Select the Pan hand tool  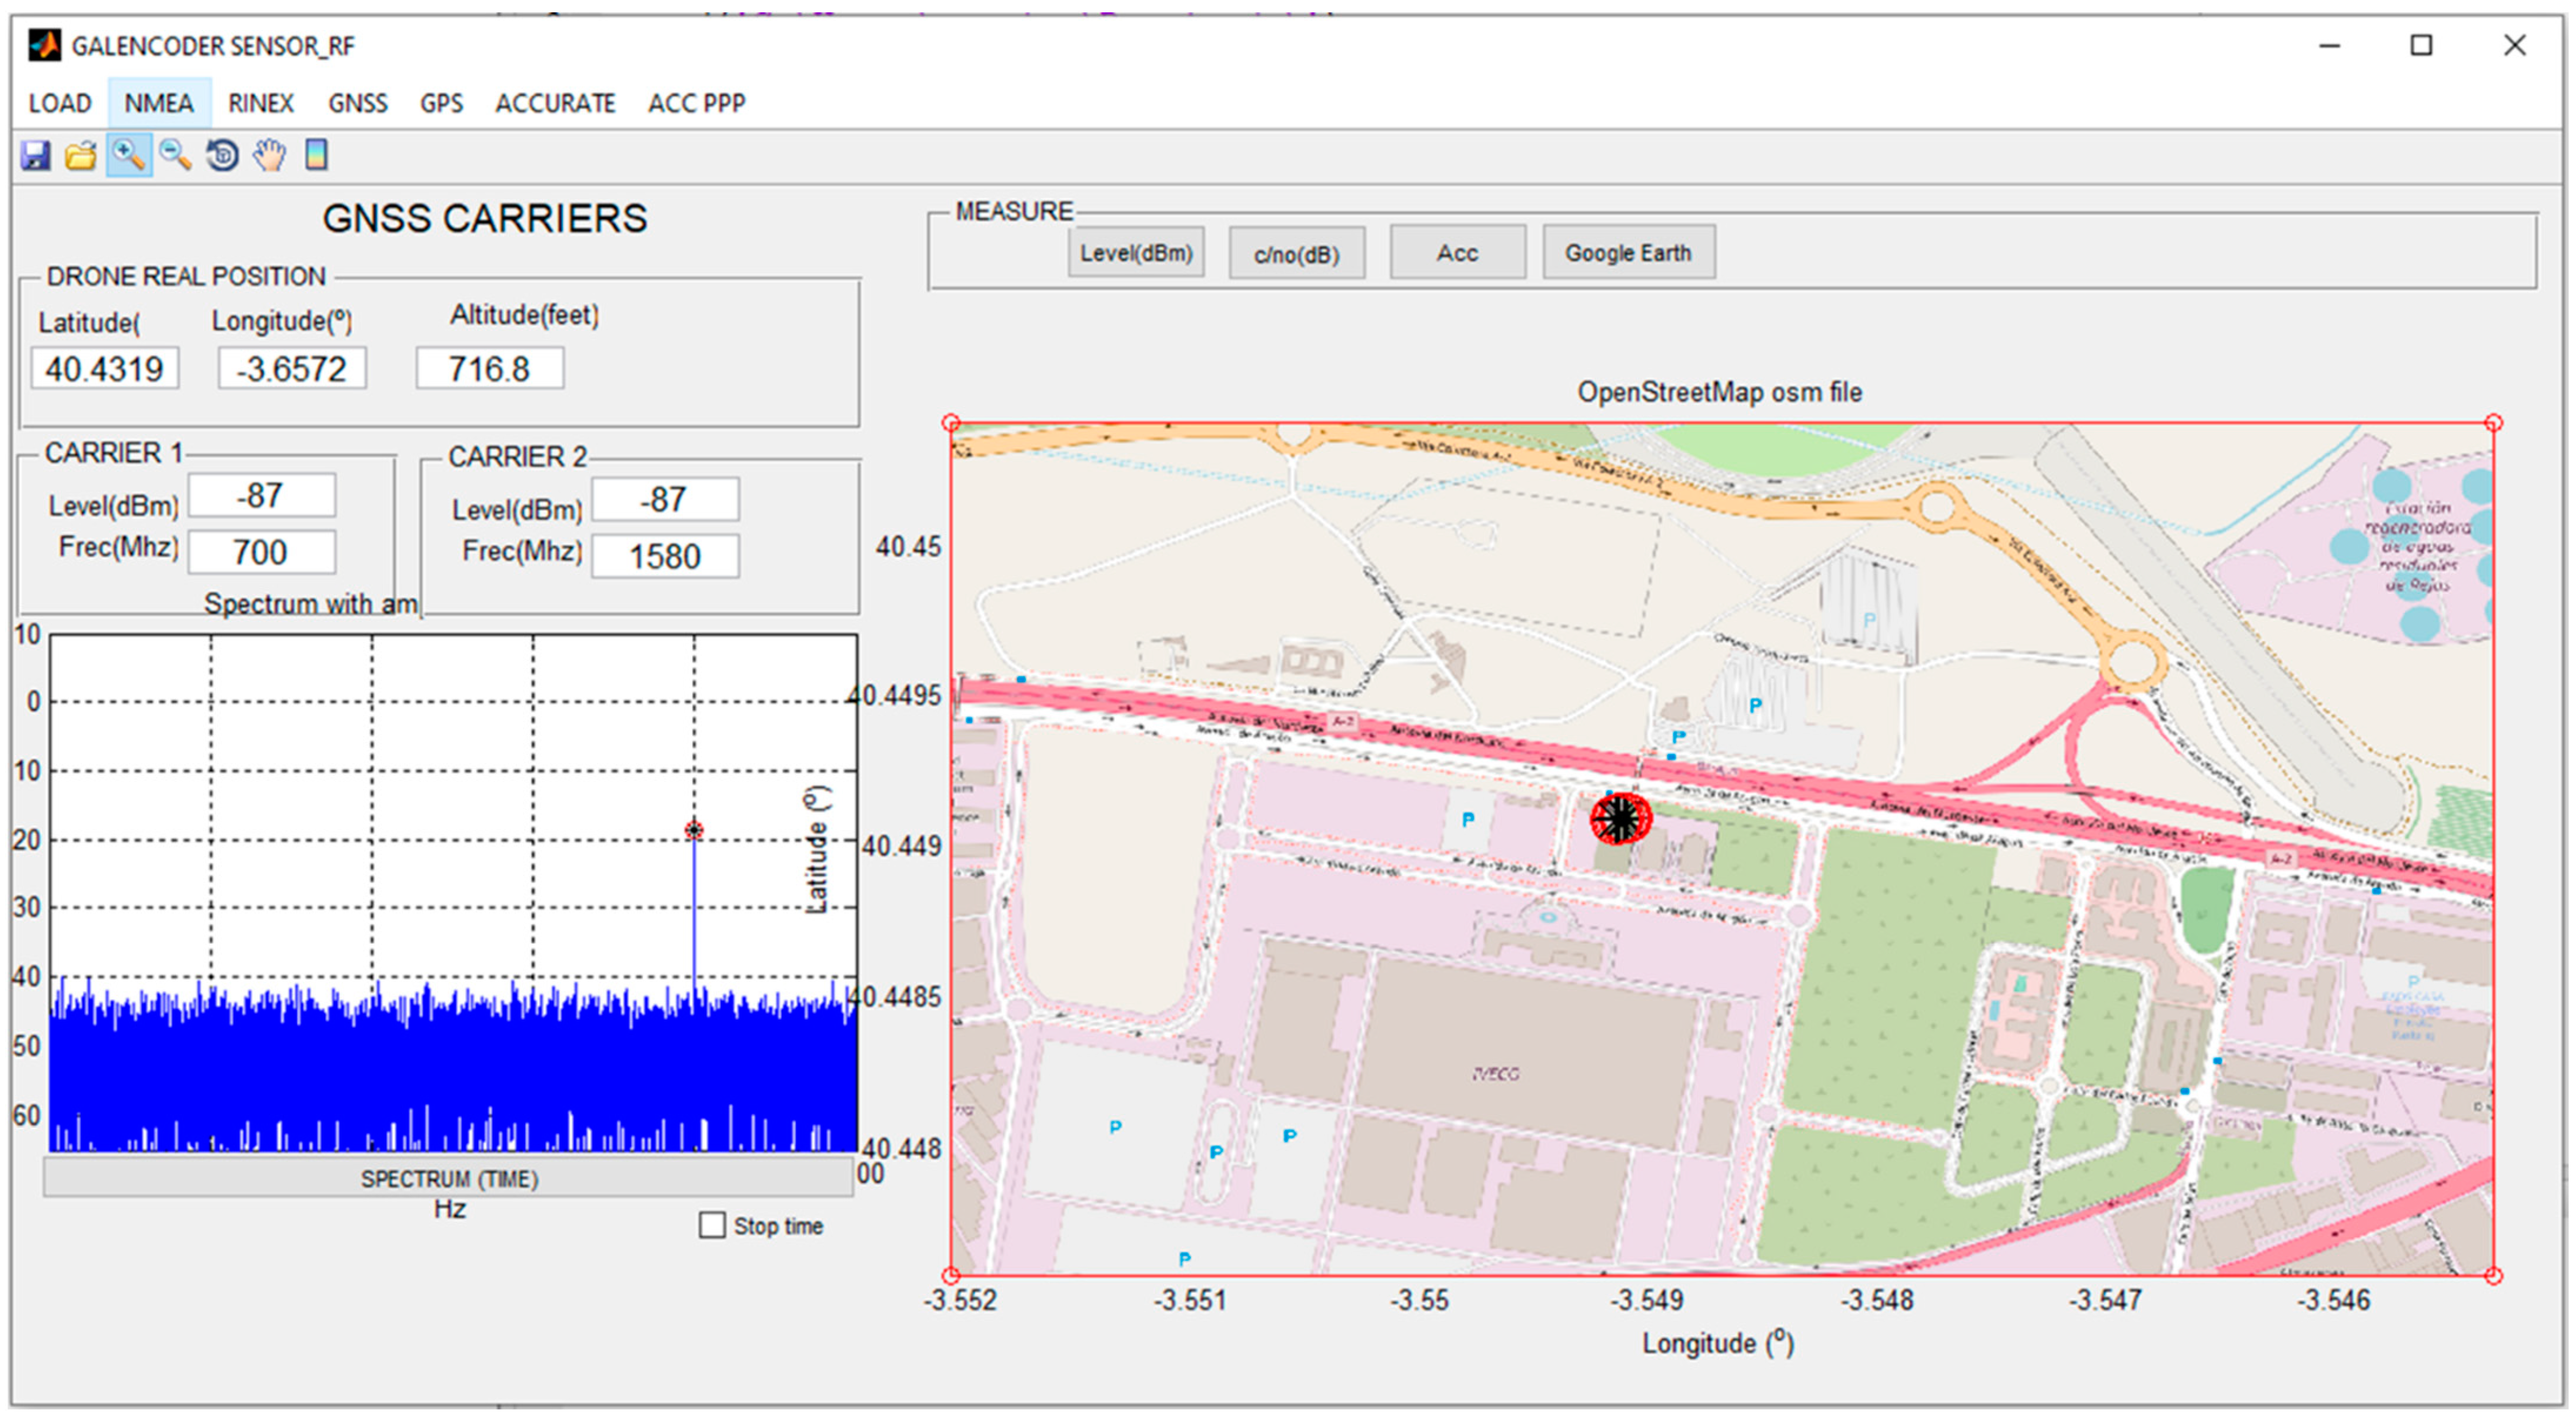269,155
